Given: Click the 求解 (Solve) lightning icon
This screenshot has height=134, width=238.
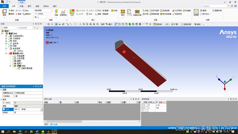Looking at the screenshot, I should tap(56, 12).
